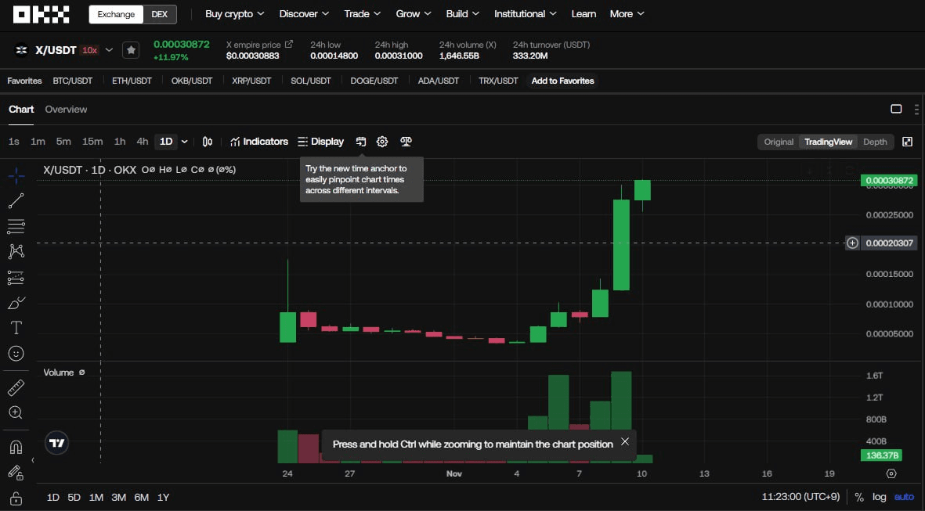Select 15m interval
925x511 pixels.
click(92, 142)
